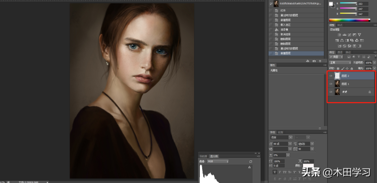This screenshot has width=377, height=183.
Task: Create new snapshot with camera icon
Action: click(314, 61)
